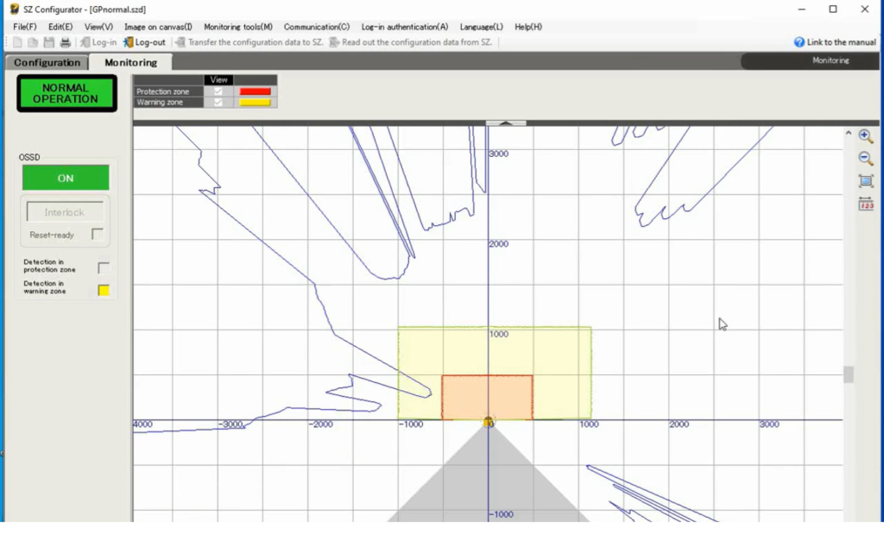Click the print icon in toolbar
The width and height of the screenshot is (884, 559).
[x=65, y=42]
